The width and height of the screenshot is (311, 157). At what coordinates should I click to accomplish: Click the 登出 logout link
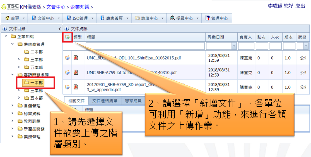pyautogui.click(x=300, y=6)
